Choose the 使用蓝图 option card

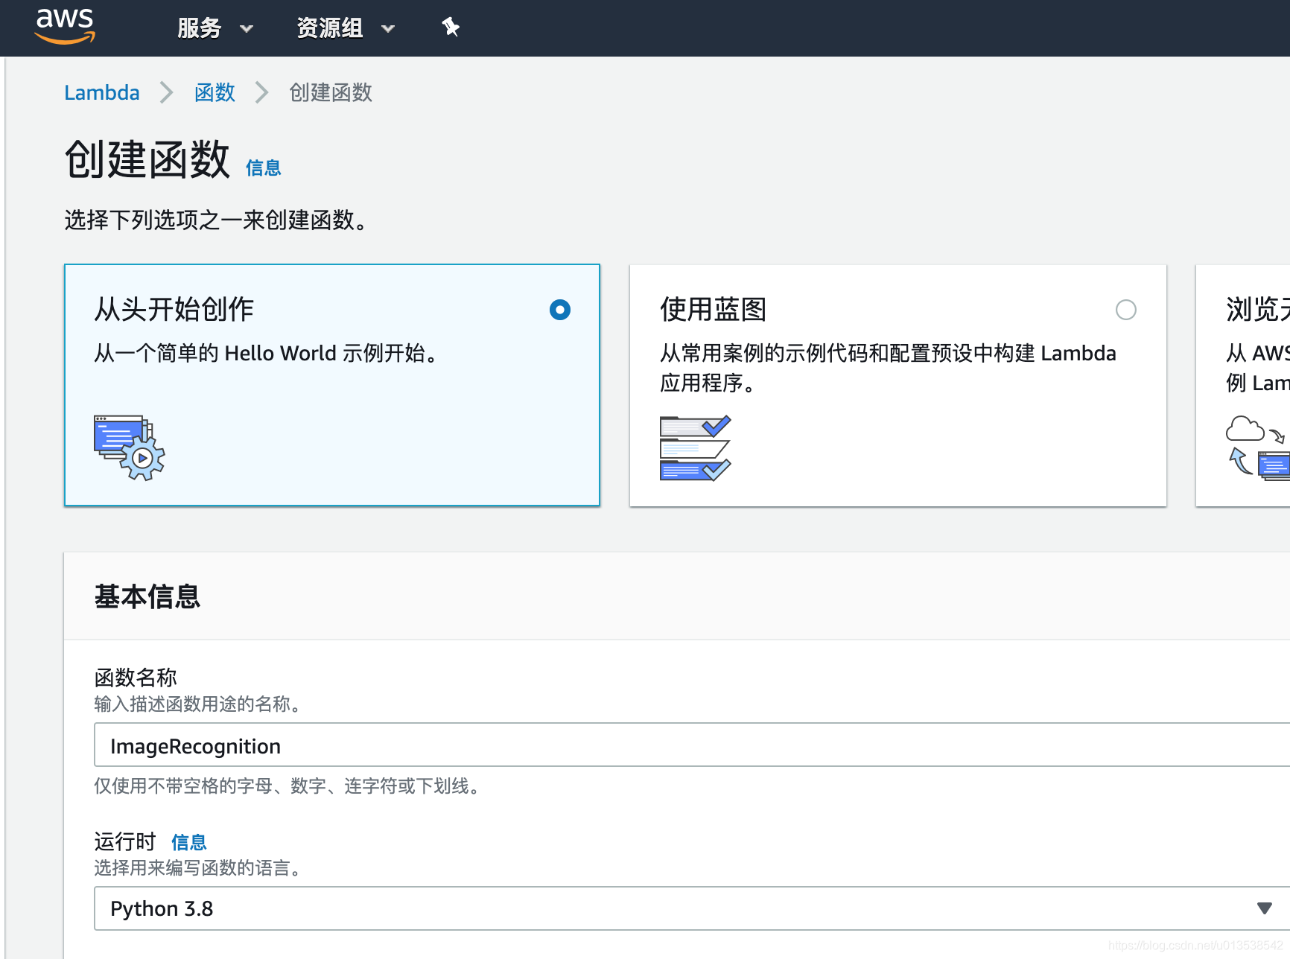898,386
